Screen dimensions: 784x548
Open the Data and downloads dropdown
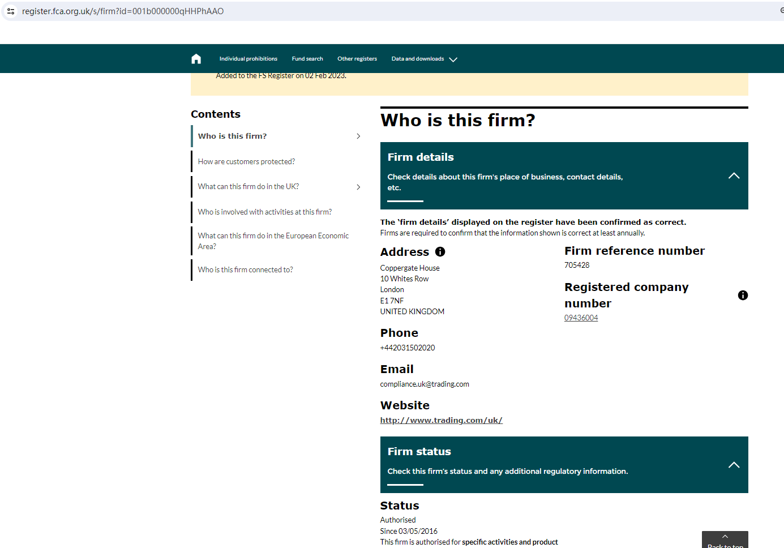(424, 59)
